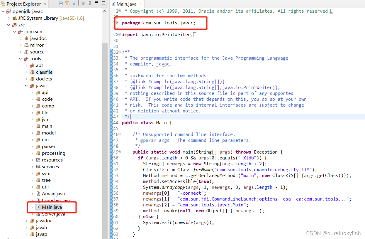Viewport: 365px width, 239px height.
Task: Collapse the javac package node
Action: pos(26,86)
